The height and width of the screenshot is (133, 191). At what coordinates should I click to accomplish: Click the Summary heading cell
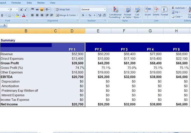coord(8,40)
